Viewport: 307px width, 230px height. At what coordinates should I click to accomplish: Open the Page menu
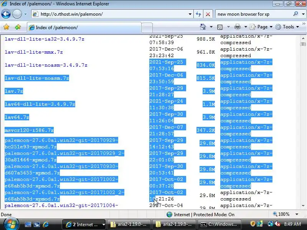pyautogui.click(x=261, y=27)
